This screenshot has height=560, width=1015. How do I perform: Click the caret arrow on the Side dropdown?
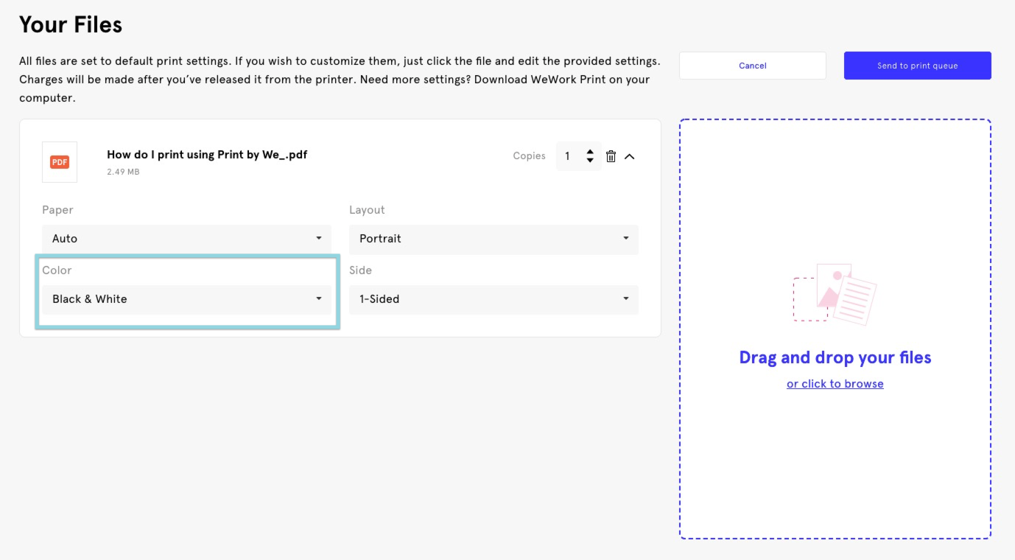[x=626, y=299]
